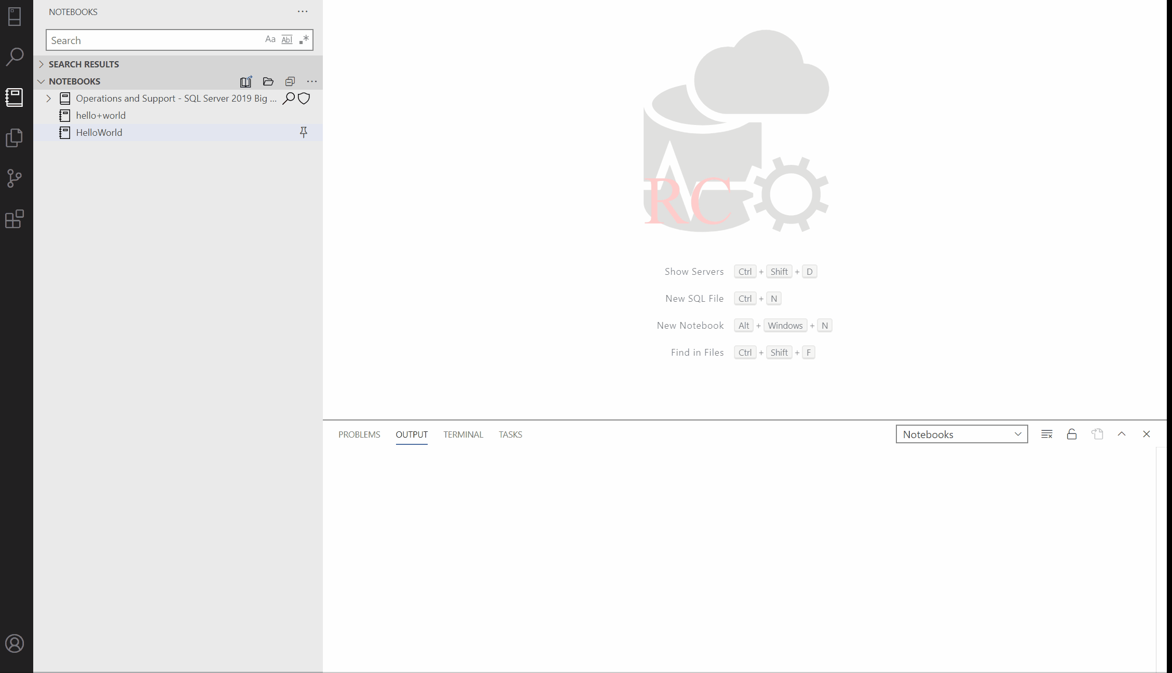
Task: Open hello+world notebook icon
Action: [x=65, y=115]
